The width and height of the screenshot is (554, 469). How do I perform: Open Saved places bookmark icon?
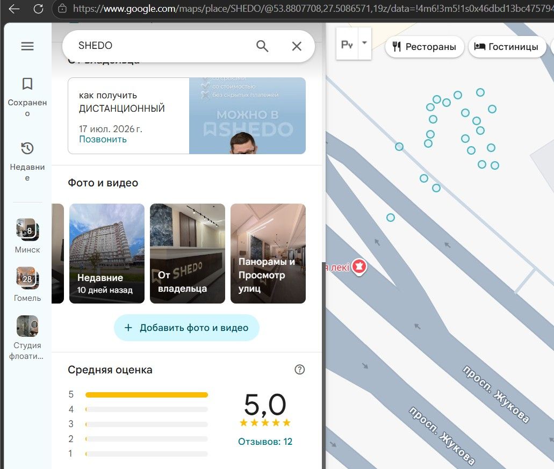coord(27,84)
